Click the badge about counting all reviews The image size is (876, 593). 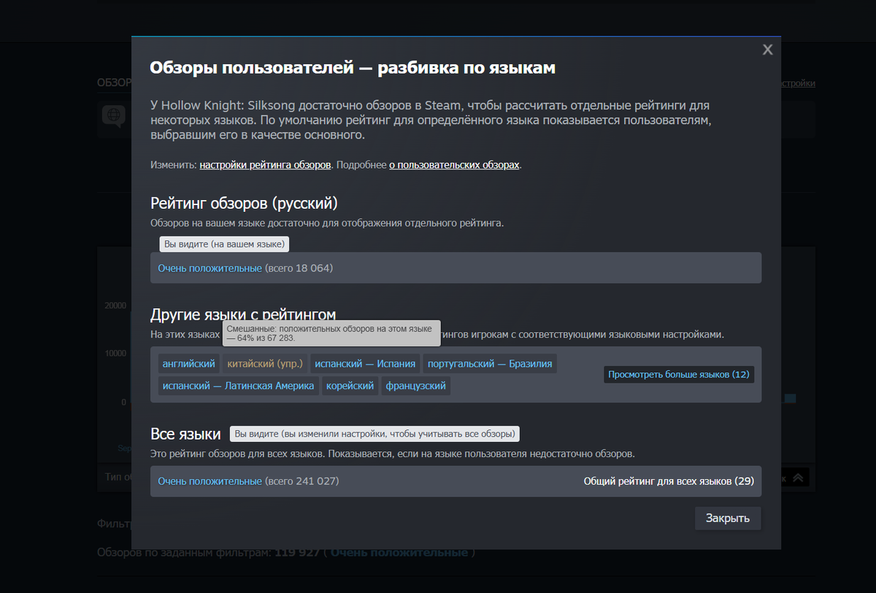coord(375,434)
